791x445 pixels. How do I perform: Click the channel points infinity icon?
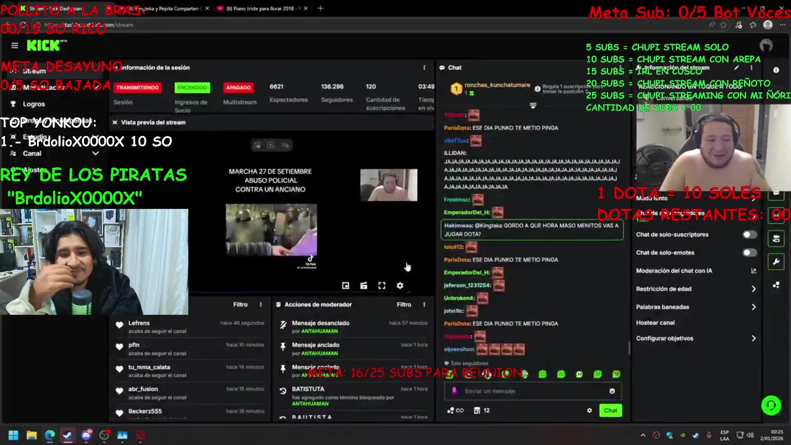tap(455, 410)
